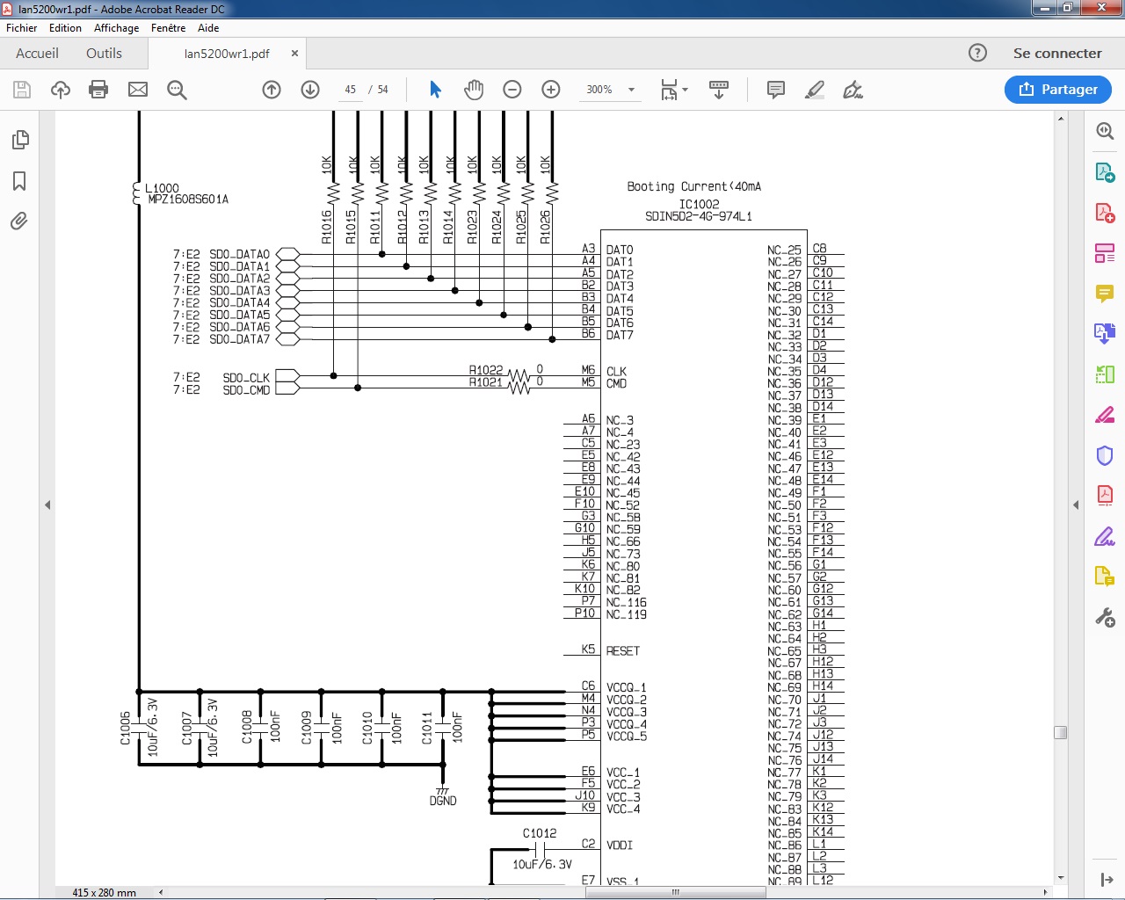Switch to the Accueil tab
The image size is (1125, 900).
coord(37,53)
